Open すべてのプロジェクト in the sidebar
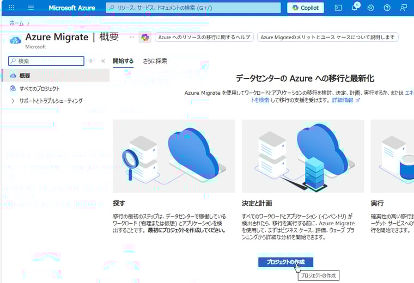 (x=40, y=89)
